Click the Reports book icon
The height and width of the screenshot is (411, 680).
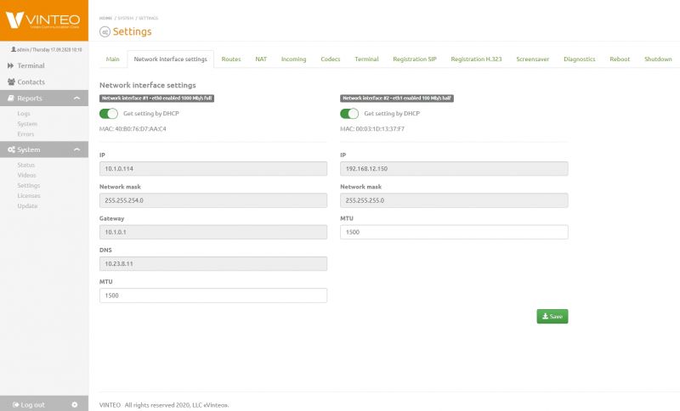click(11, 99)
